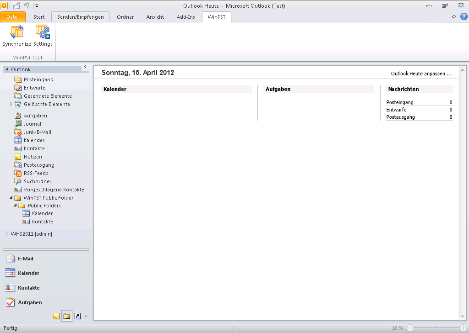The width and height of the screenshot is (469, 333).
Task: Collapse the navigation pane with the arrow
Action: [x=85, y=67]
